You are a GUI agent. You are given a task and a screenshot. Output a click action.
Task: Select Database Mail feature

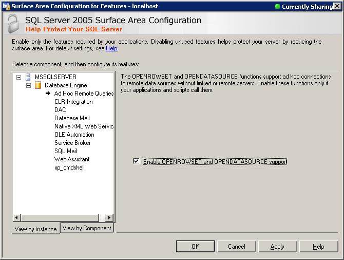point(72,118)
